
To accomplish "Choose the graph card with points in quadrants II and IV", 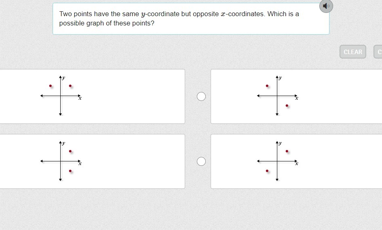I will coord(296,96).
